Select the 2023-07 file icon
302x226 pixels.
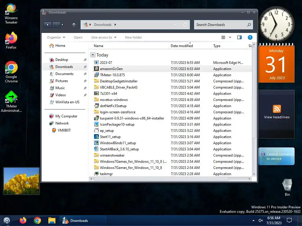pos(96,62)
